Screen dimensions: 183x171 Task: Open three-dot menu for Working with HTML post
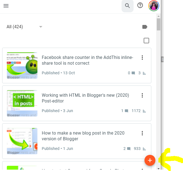[142, 95]
